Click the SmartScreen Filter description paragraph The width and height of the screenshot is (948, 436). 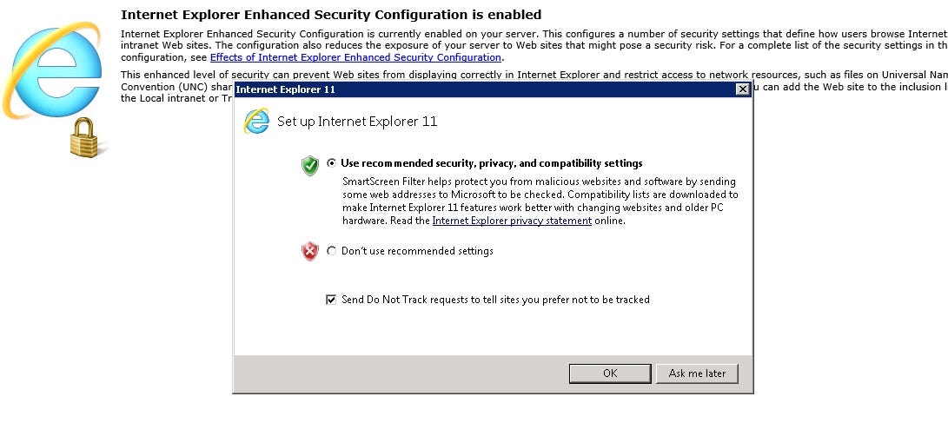coord(540,201)
